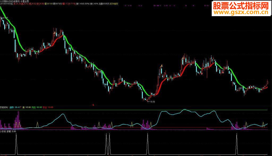Click the float shares 6589万 value
272x156 pixels.
pyautogui.click(x=104, y=4)
